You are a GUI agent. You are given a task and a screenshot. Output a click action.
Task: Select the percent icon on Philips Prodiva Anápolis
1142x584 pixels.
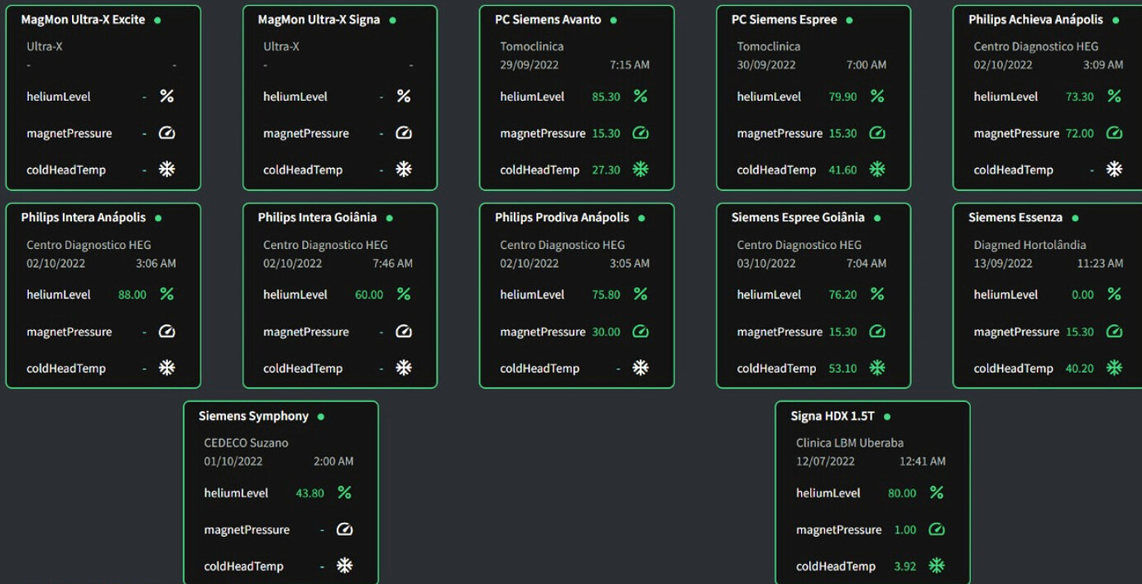(641, 294)
